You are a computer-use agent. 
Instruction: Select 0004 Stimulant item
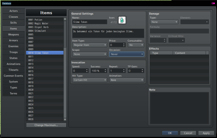[x=45, y=31]
